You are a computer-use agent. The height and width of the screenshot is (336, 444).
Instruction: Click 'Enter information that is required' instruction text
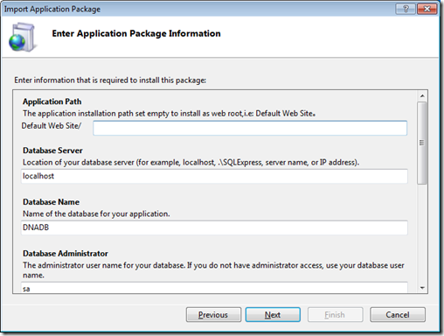click(110, 80)
